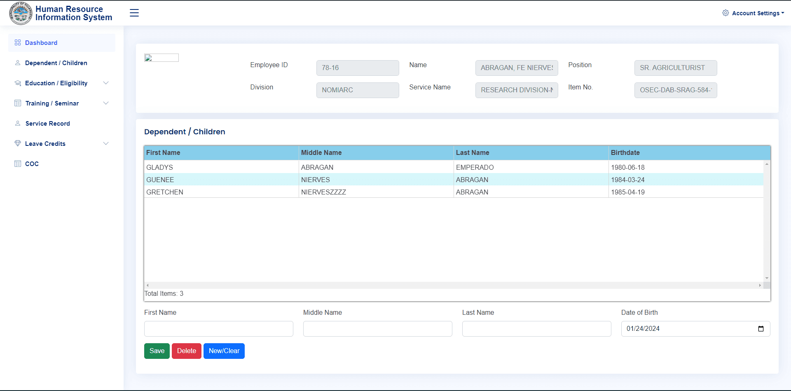Open Training / Seminar menu item
Viewport: 791px width, 391px height.
pos(62,103)
